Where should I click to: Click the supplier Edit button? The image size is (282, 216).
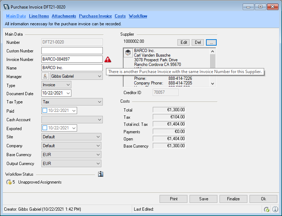184,42
